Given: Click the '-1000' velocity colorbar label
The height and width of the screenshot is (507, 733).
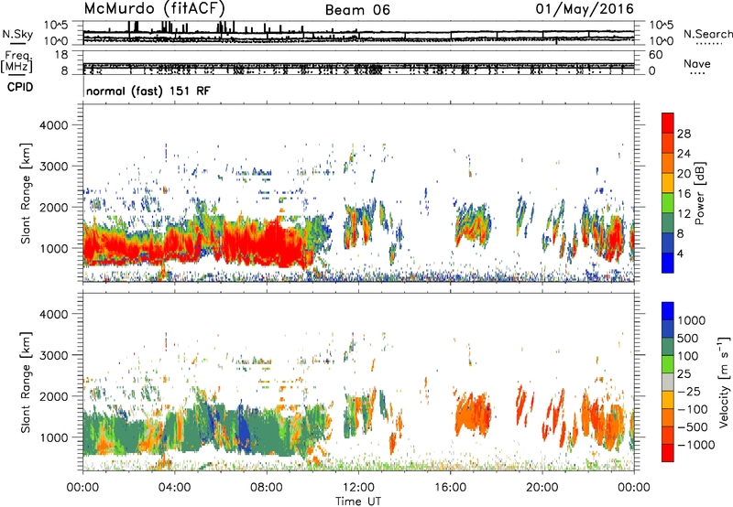Looking at the screenshot, I should 696,445.
